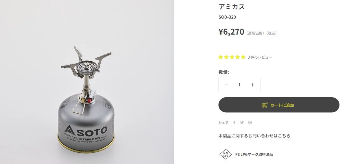Increase quantity with the plus button
The height and width of the screenshot is (164, 347).
tap(252, 85)
